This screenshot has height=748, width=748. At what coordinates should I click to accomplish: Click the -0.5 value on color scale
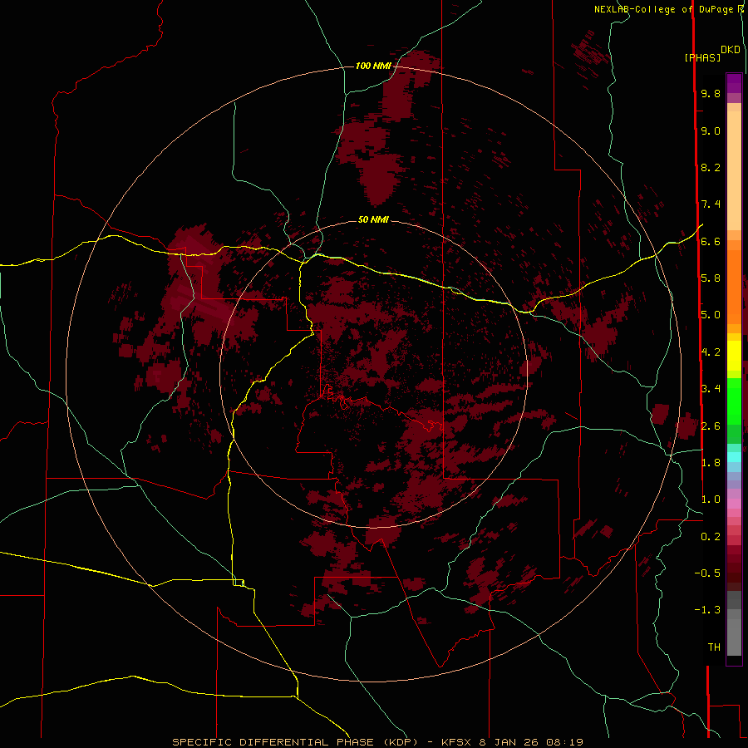707,573
